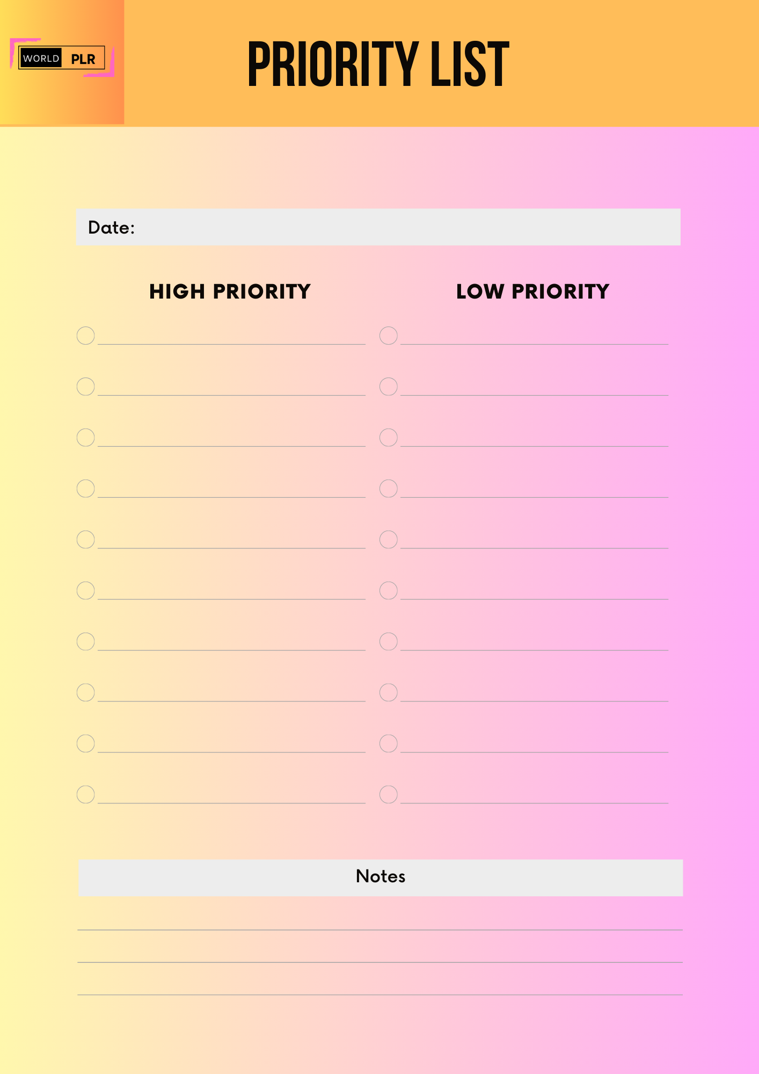Click the second High Priority line
759x1074 pixels.
(231, 395)
